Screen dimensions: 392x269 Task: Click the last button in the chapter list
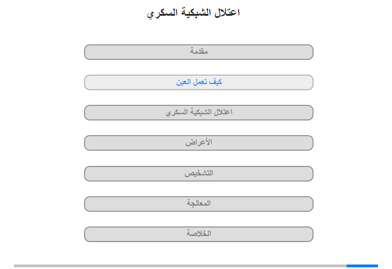[199, 234]
